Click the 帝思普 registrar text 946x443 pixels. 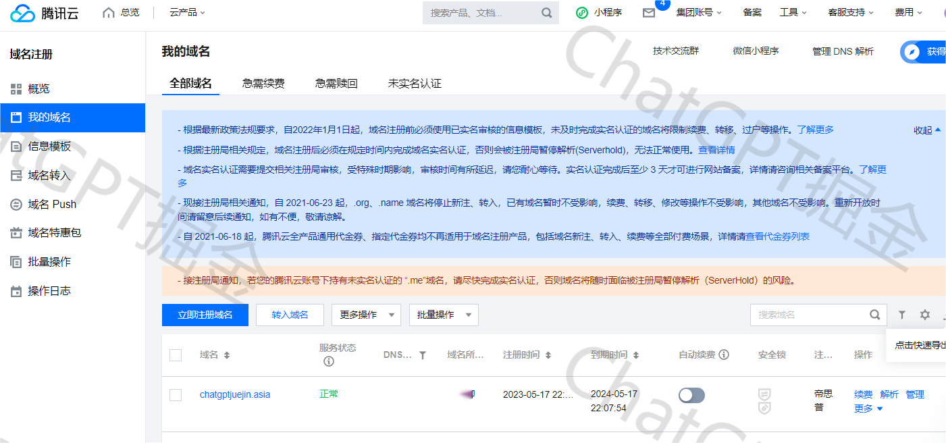[x=823, y=400]
